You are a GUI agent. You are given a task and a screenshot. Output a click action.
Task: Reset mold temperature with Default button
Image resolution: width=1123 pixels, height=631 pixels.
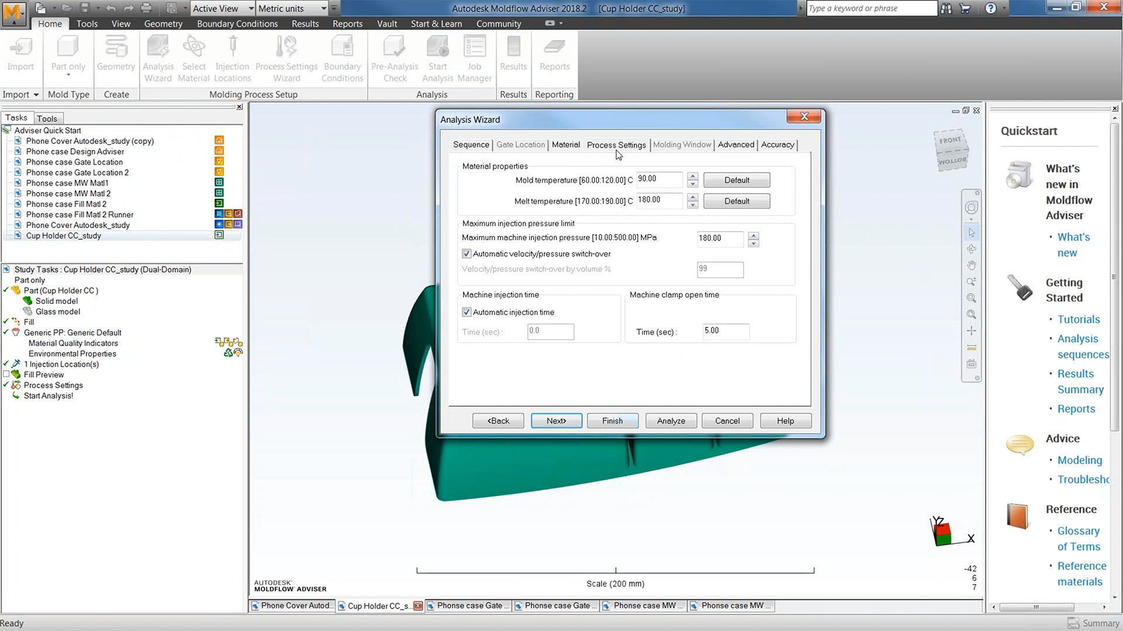[x=736, y=180]
